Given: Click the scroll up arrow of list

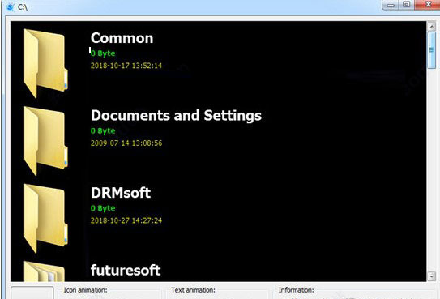Looking at the screenshot, I should pos(431,27).
